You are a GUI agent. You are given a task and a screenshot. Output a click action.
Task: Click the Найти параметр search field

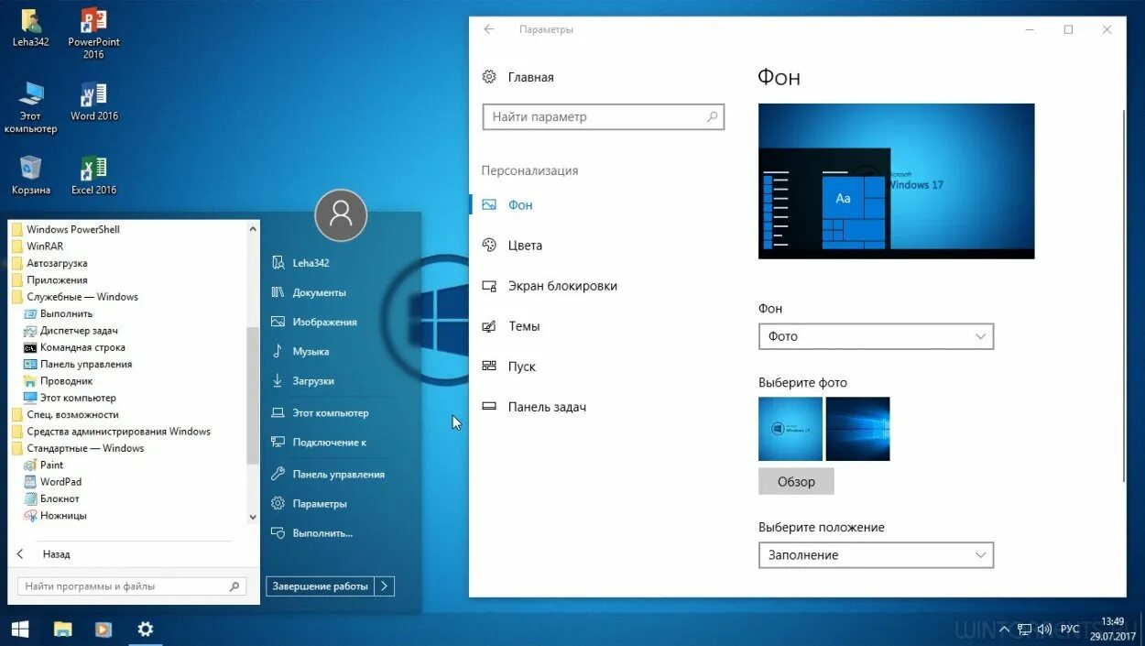pos(603,117)
